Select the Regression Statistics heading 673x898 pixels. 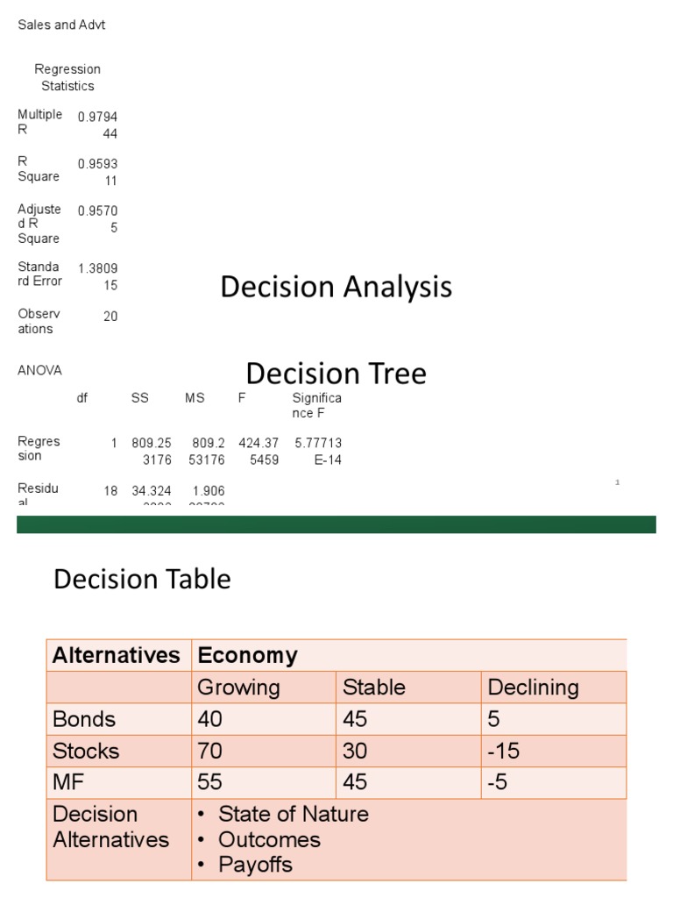point(67,77)
